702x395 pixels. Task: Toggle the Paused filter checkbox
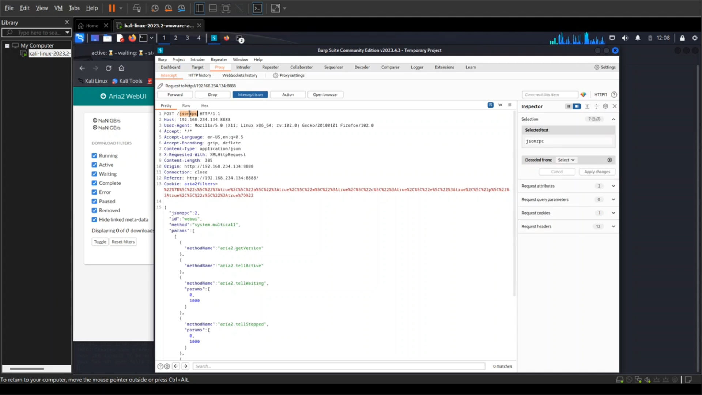pyautogui.click(x=94, y=201)
